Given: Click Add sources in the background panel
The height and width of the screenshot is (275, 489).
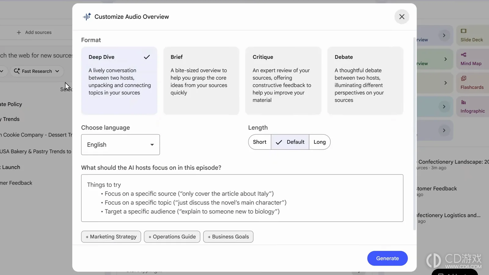Looking at the screenshot, I should point(34,32).
